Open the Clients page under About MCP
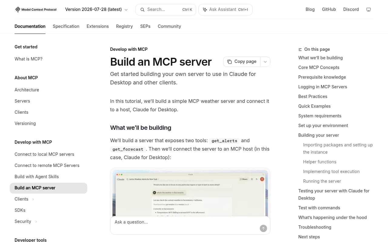Viewport: 388px width, 242px height. pos(48,112)
